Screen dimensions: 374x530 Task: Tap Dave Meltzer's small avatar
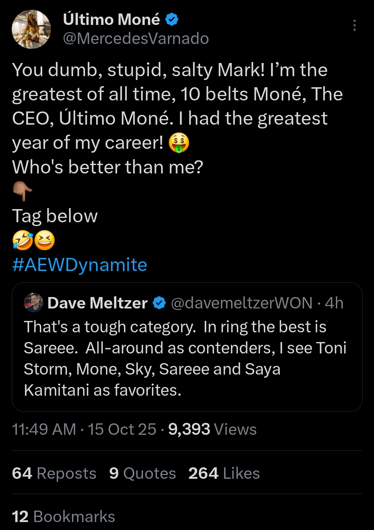coord(33,303)
